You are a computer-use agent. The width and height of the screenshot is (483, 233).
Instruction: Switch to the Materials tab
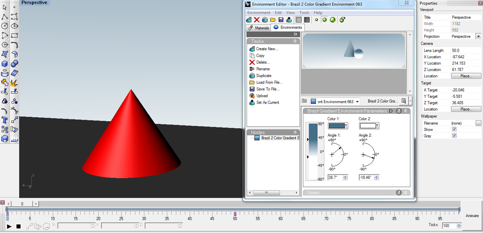click(x=258, y=28)
